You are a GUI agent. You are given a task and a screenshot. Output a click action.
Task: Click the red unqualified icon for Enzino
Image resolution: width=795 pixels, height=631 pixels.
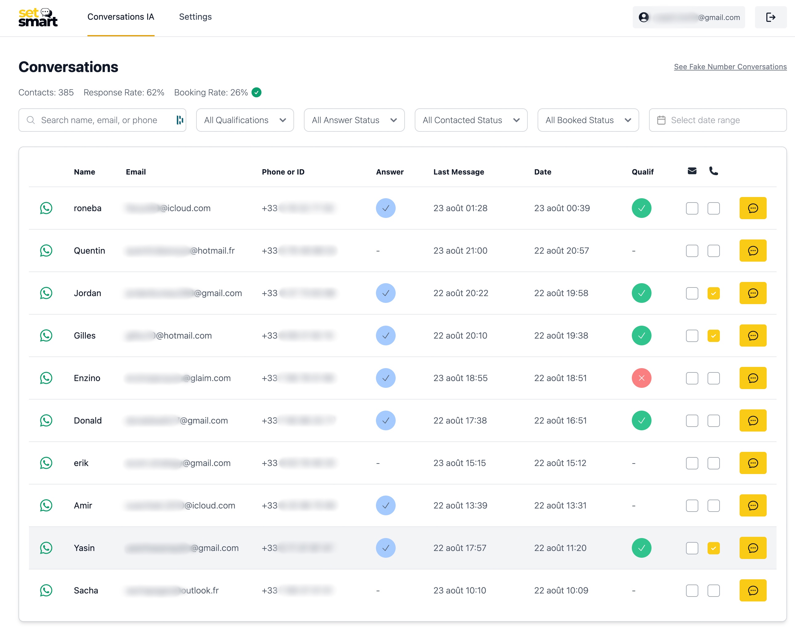click(x=641, y=378)
